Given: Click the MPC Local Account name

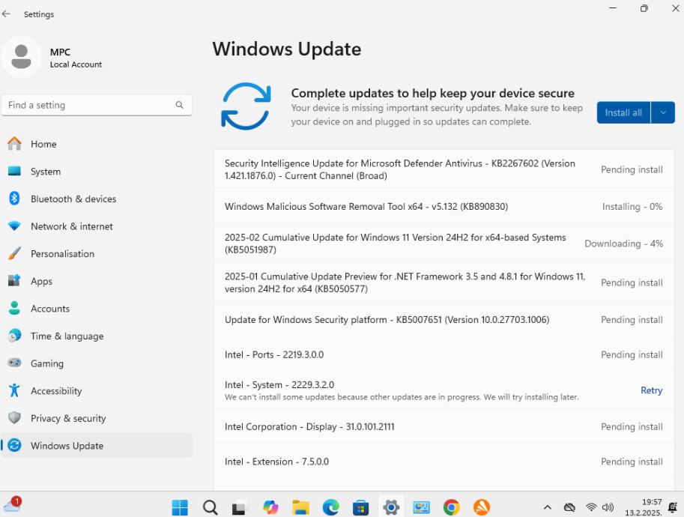Looking at the screenshot, I should tap(76, 58).
